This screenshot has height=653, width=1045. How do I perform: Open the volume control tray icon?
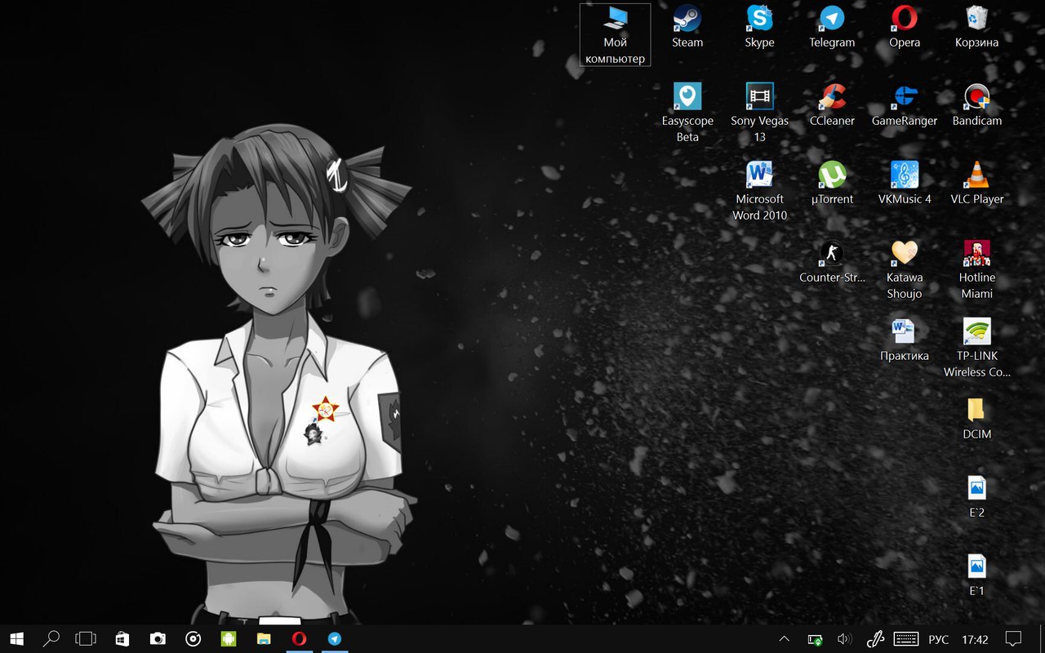point(844,639)
